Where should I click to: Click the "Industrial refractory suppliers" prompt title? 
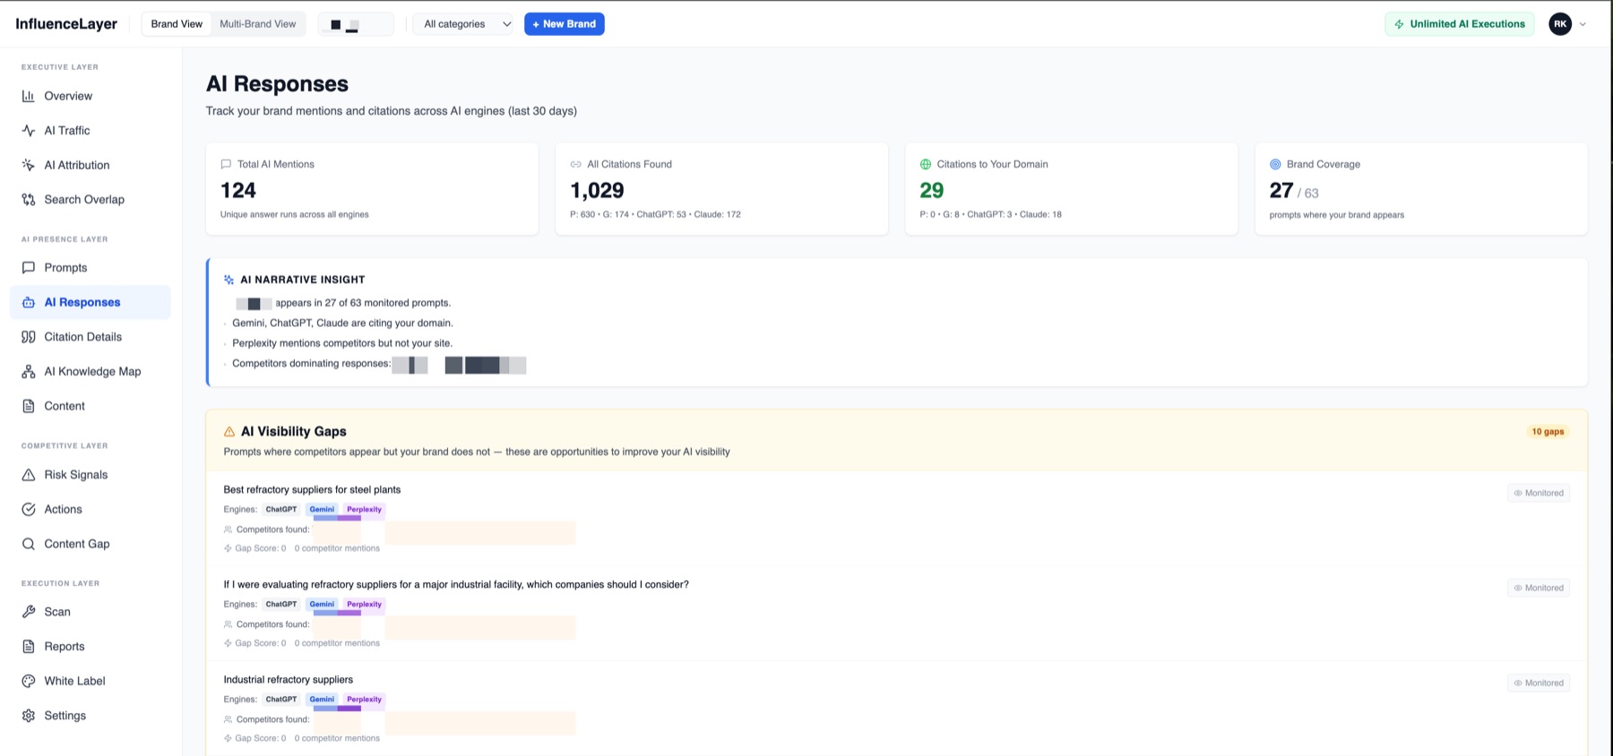[288, 680]
